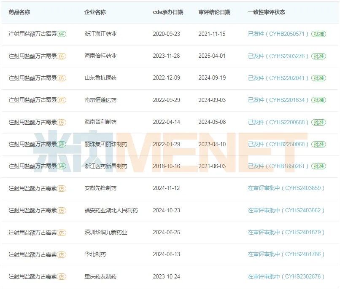
Task: Open the 在审评审批中 (CYHS2403859) link
Action: (x=286, y=188)
